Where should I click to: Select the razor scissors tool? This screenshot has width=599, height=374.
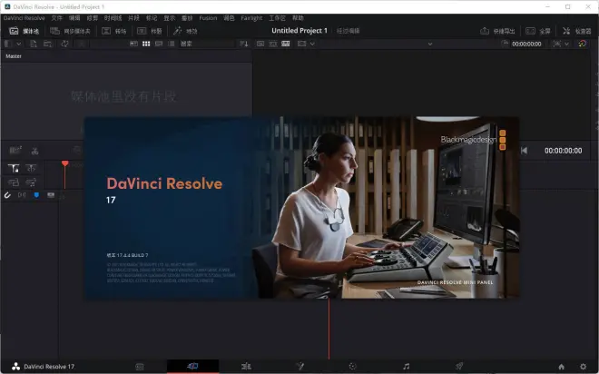(x=34, y=151)
